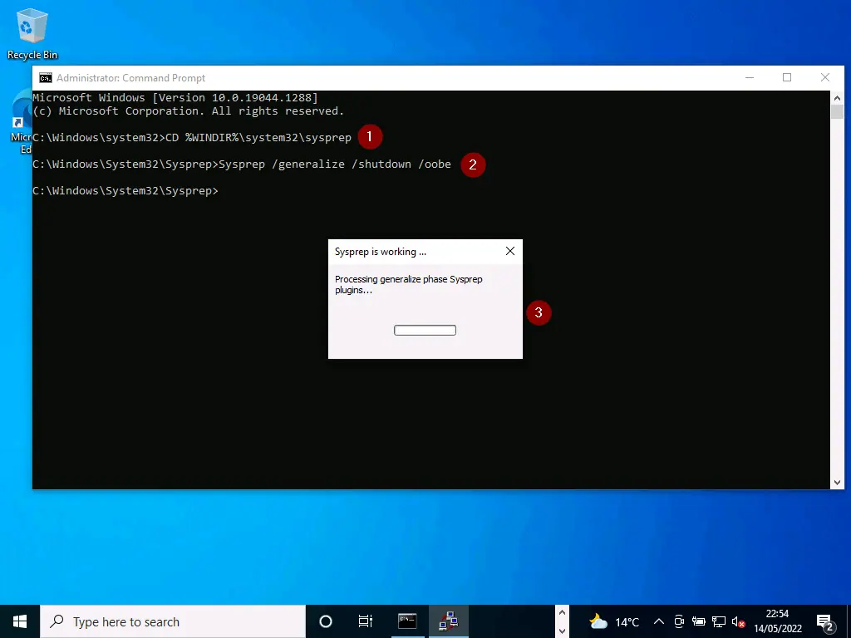Screen dimensions: 851x638
Task: Maximize the Command Prompt window
Action: [x=787, y=77]
